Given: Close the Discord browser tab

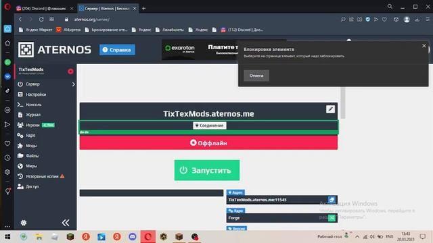Looking at the screenshot, I should [x=72, y=9].
